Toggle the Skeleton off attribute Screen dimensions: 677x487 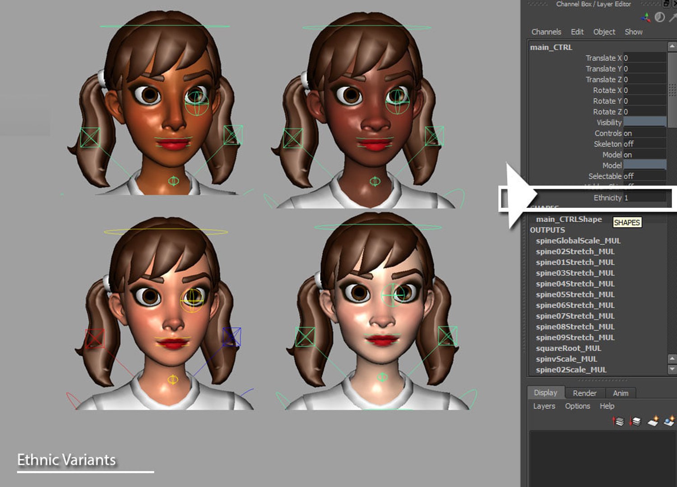[645, 144]
